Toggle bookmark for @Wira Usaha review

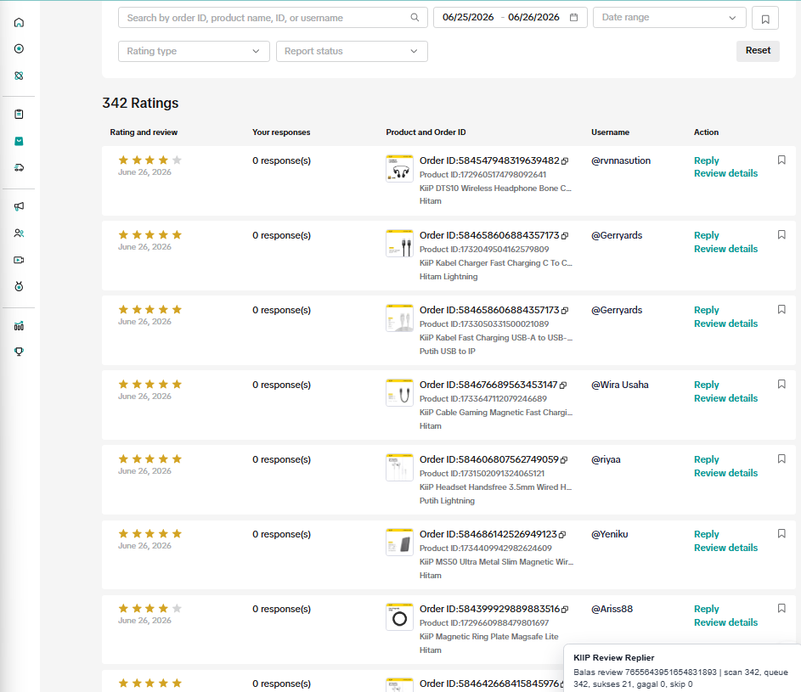coord(781,384)
